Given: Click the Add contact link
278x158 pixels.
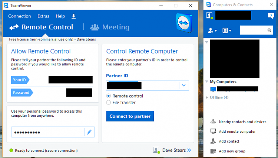Looking at the screenshot, I should 229,141.
